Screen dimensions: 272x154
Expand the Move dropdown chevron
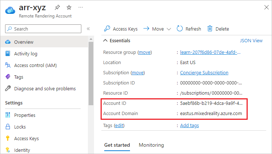click(x=169, y=29)
